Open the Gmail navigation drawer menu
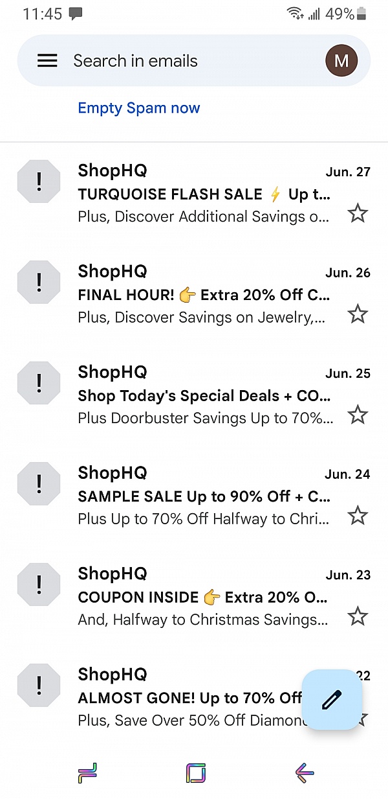Viewport: 388px width, 799px height. [47, 60]
